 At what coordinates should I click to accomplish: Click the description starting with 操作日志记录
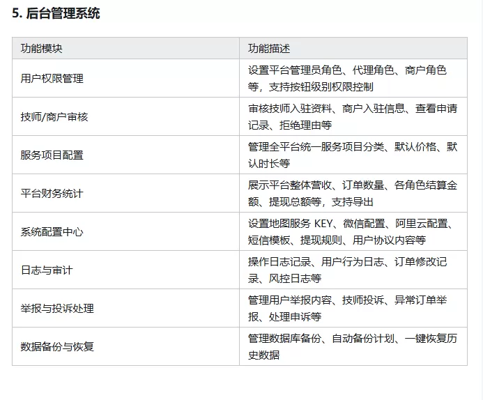click(x=347, y=270)
